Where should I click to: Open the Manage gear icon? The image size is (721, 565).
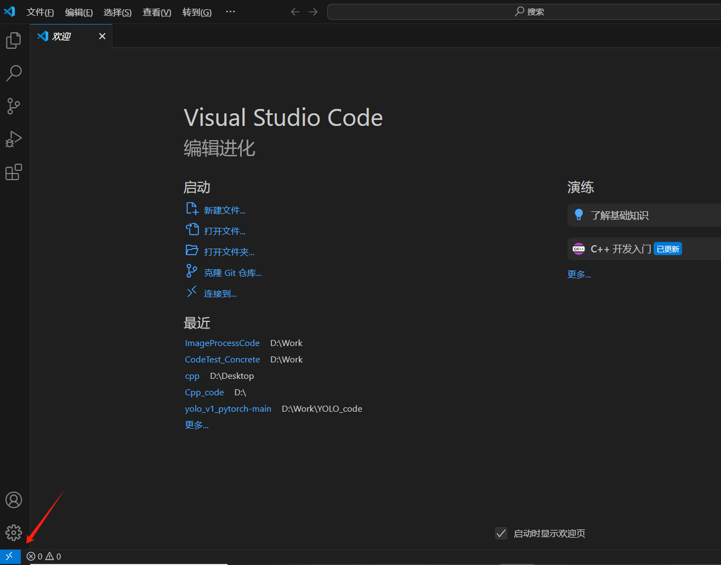click(x=14, y=532)
